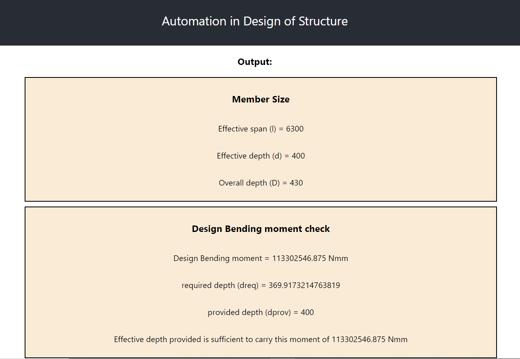The height and width of the screenshot is (359, 520).
Task: Click the required depth (dreq) result line
Action: click(x=261, y=285)
